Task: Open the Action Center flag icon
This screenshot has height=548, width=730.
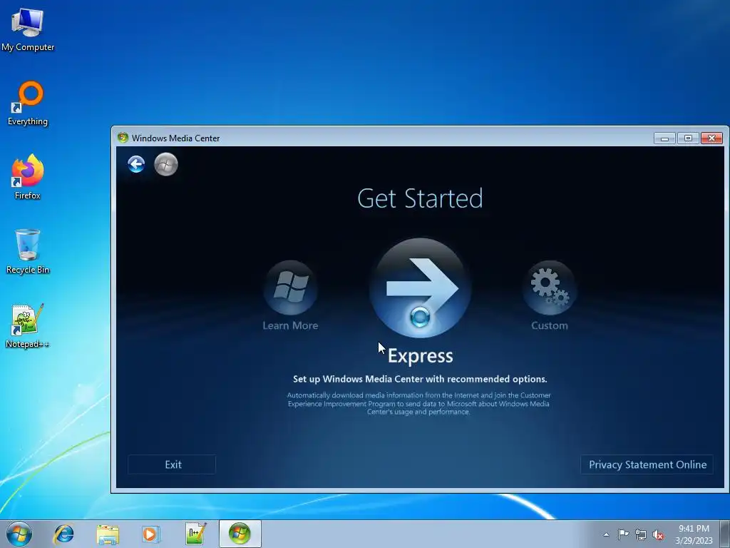Action: tap(623, 534)
